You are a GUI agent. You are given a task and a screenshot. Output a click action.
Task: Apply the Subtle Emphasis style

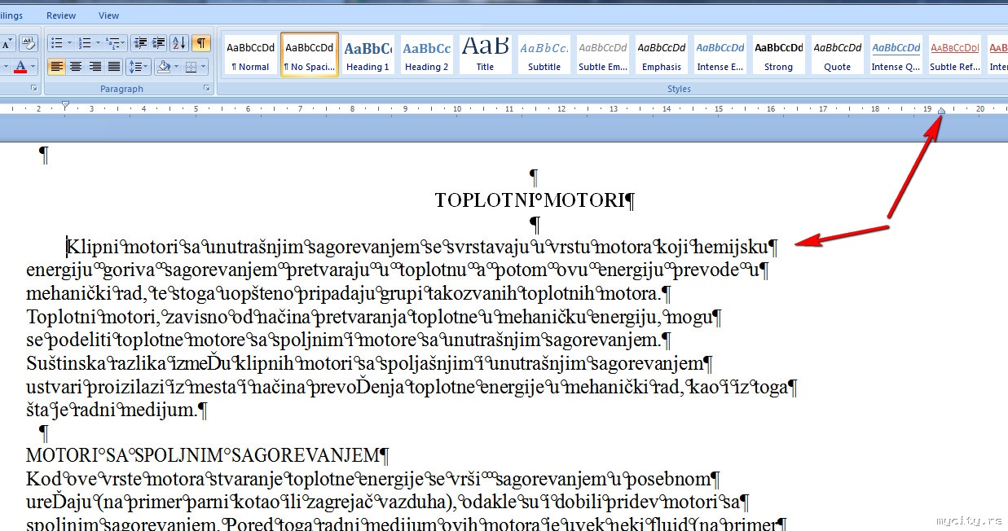pos(603,55)
